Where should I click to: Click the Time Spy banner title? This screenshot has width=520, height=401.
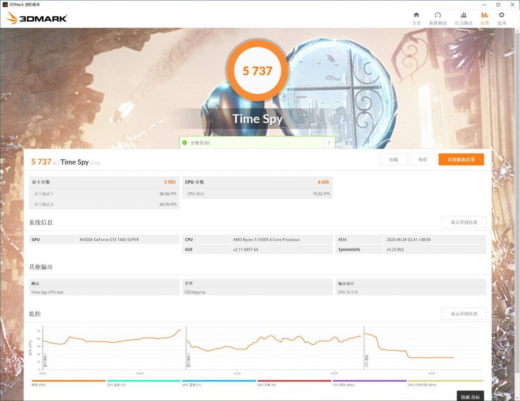pos(257,119)
